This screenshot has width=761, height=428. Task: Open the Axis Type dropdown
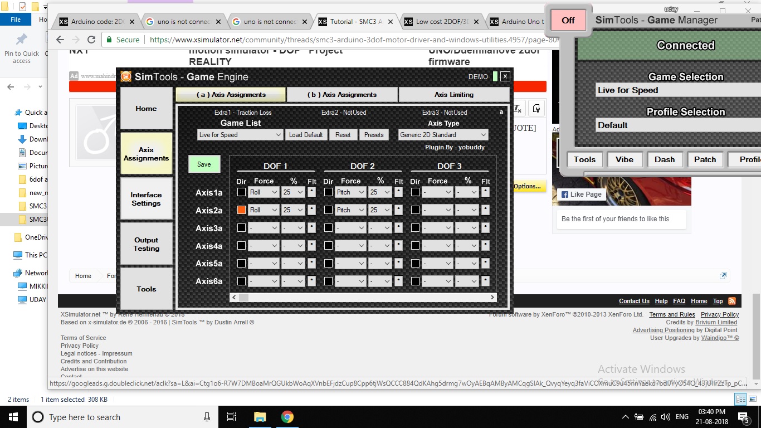443,135
